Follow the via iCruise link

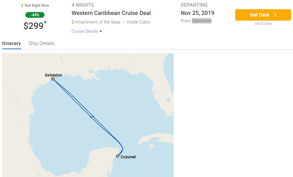[263, 23]
